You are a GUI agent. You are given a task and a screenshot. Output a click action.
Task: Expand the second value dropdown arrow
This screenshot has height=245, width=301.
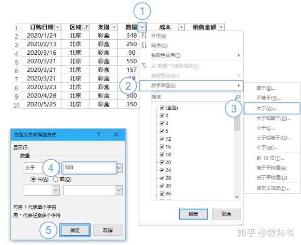119,190
